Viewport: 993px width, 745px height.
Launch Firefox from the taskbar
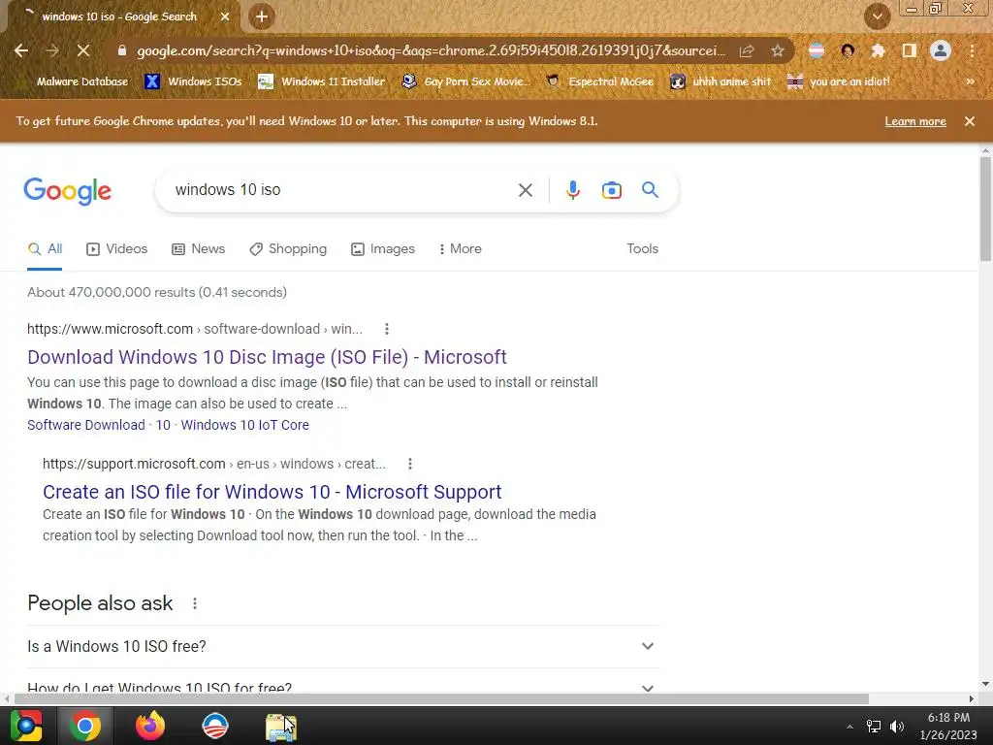click(150, 726)
